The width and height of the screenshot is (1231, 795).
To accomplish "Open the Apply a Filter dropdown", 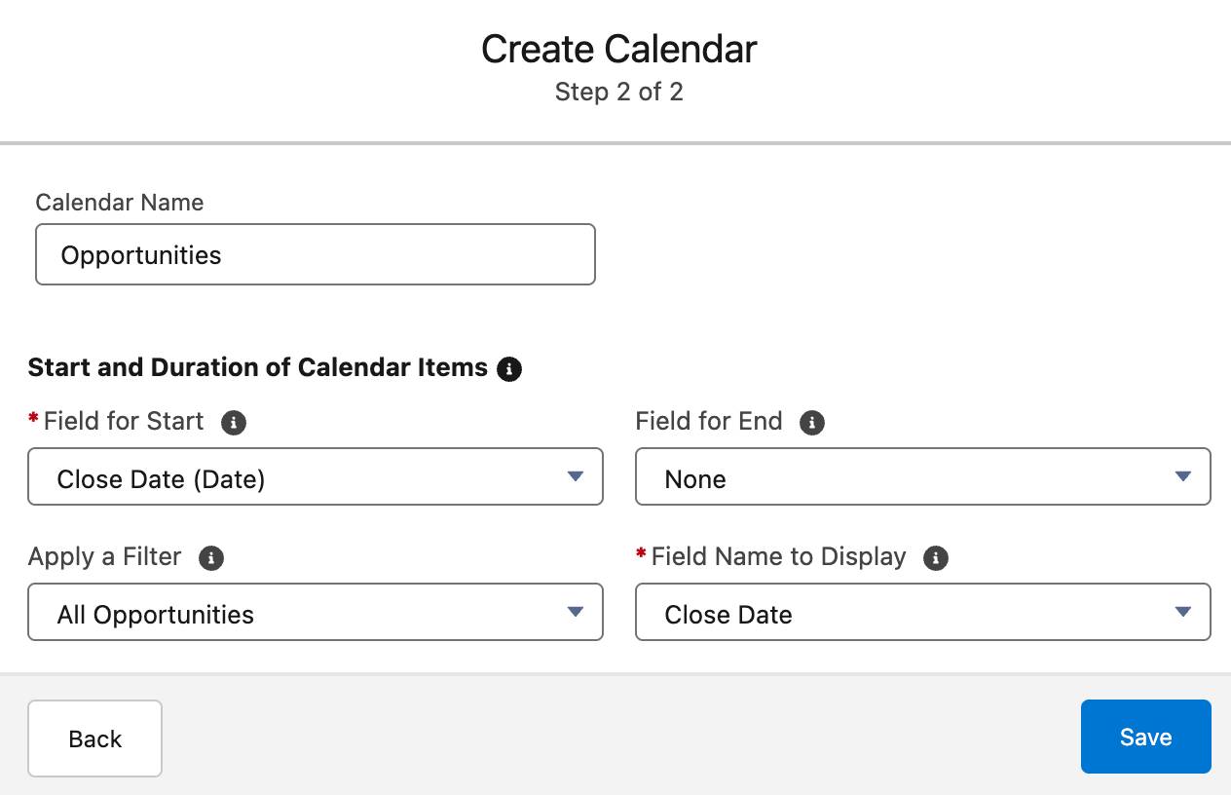I will point(316,612).
